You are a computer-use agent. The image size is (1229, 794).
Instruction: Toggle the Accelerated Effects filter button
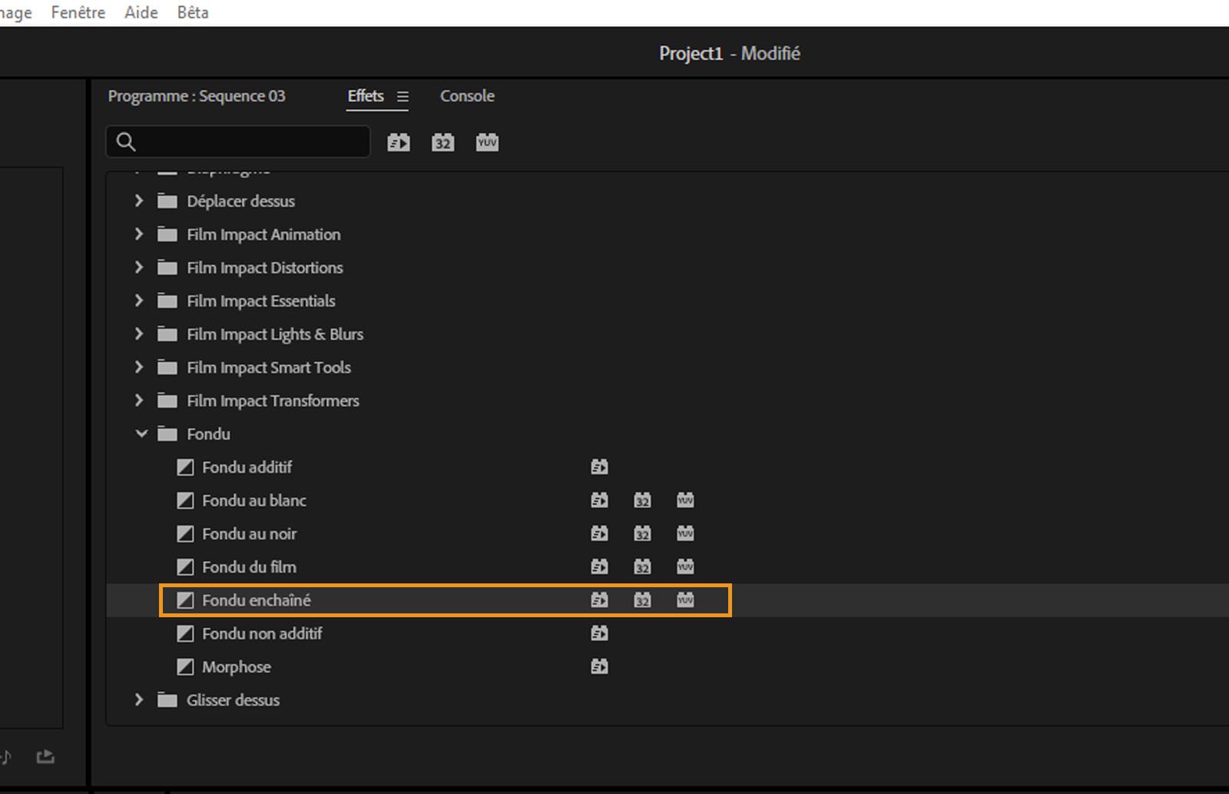tap(399, 142)
